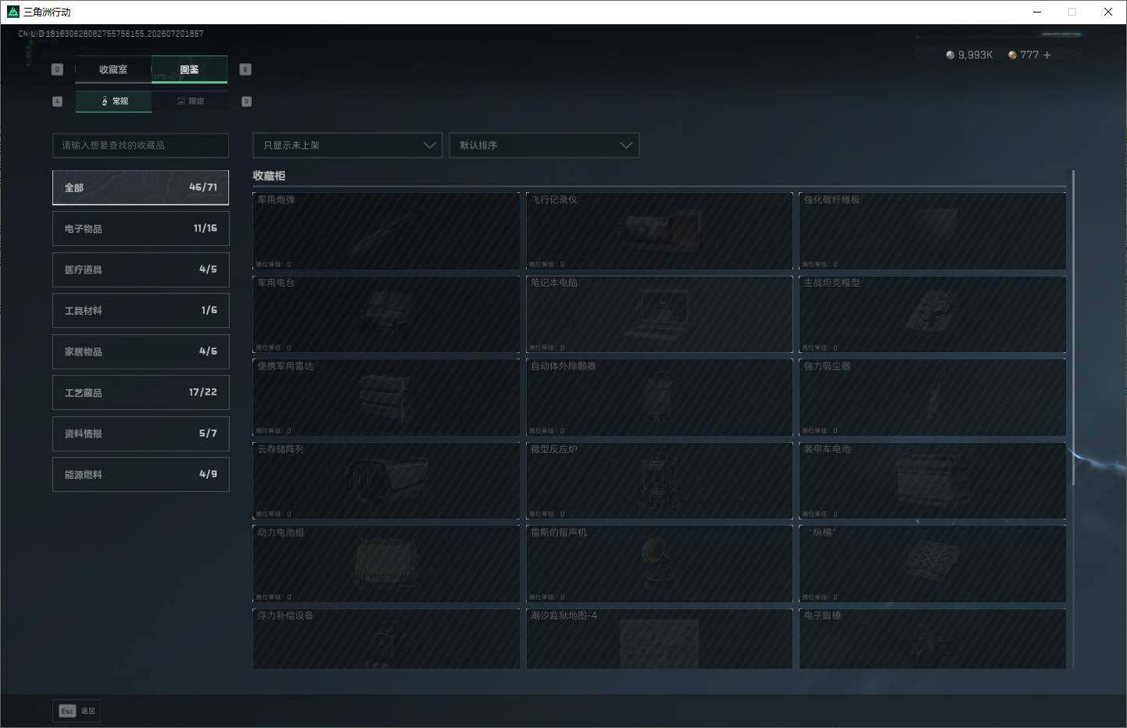The image size is (1127, 728).
Task: Open the 默认排序 sort dropdown
Action: [544, 145]
